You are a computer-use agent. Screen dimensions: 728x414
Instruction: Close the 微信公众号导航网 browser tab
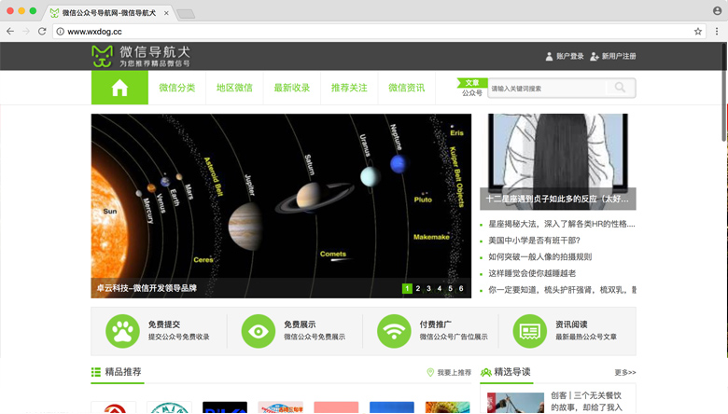(166, 13)
